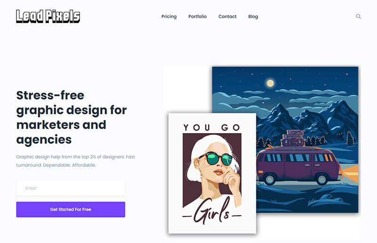The width and height of the screenshot is (377, 243).
Task: Click the stacked luggage atop the van
Action: [293, 138]
